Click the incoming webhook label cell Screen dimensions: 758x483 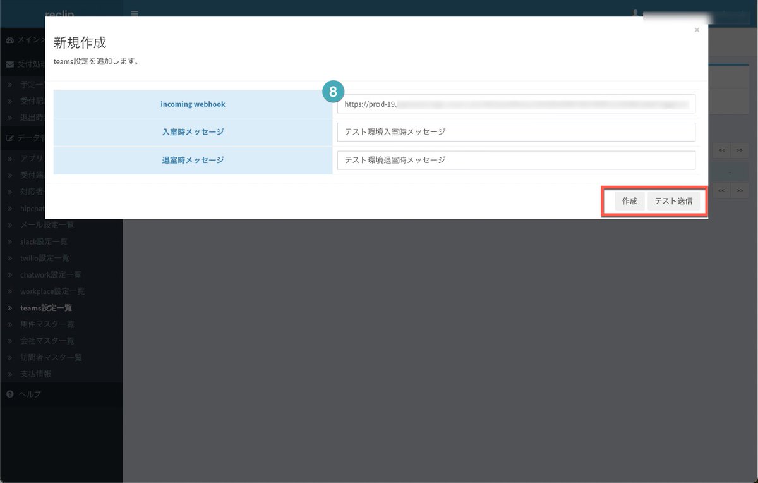tap(193, 104)
